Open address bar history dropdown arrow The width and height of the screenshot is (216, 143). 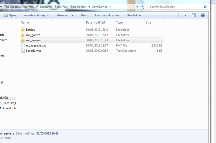[137, 7]
